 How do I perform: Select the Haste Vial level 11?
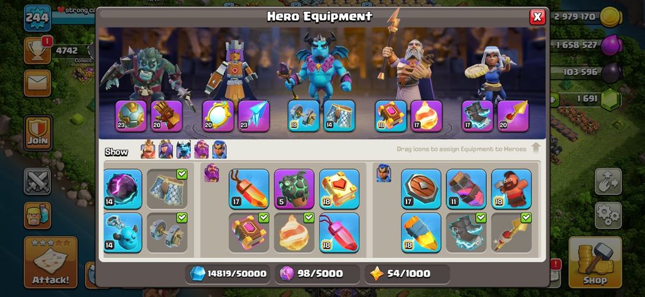coord(466,189)
